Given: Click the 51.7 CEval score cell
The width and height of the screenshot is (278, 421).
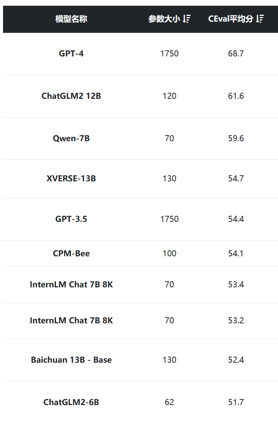Looking at the screenshot, I should (236, 402).
